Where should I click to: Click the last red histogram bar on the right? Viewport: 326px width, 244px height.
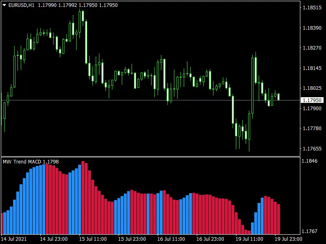point(279,219)
